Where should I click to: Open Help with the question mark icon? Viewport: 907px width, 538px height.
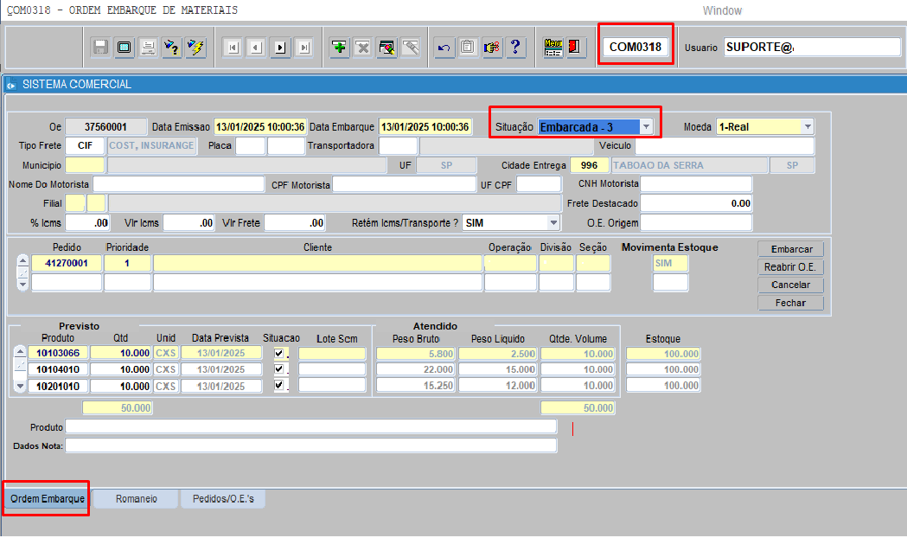[x=515, y=48]
